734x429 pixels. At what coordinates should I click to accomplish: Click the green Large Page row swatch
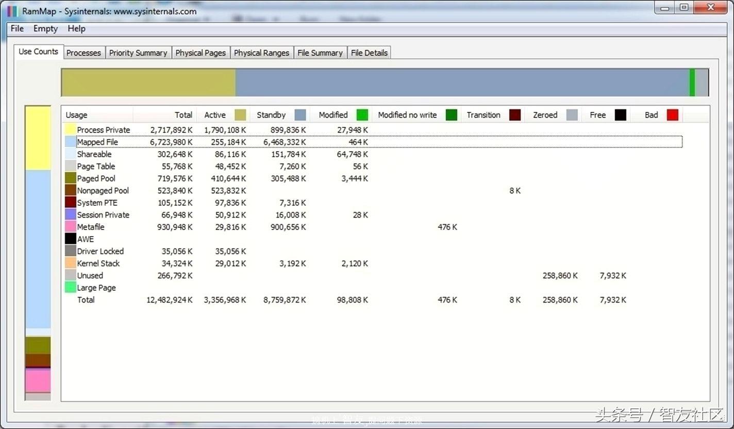[71, 288]
